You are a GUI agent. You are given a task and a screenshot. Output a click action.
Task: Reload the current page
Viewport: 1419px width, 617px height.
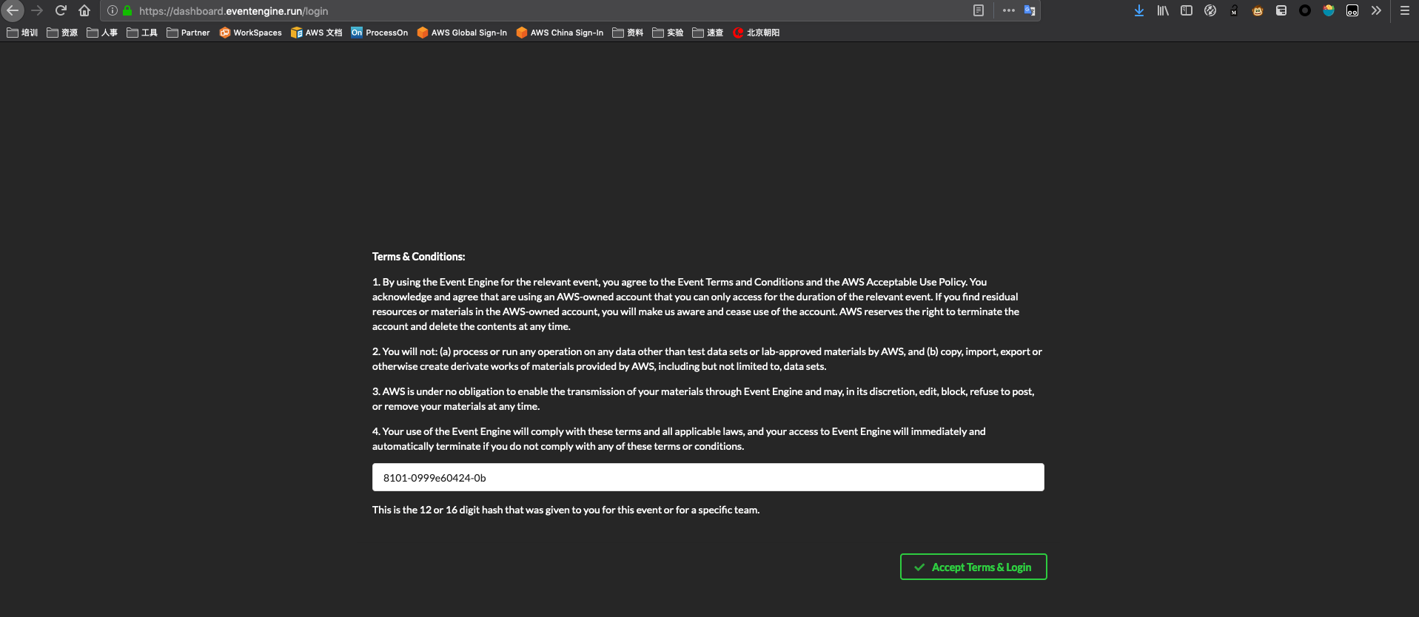[x=61, y=10]
